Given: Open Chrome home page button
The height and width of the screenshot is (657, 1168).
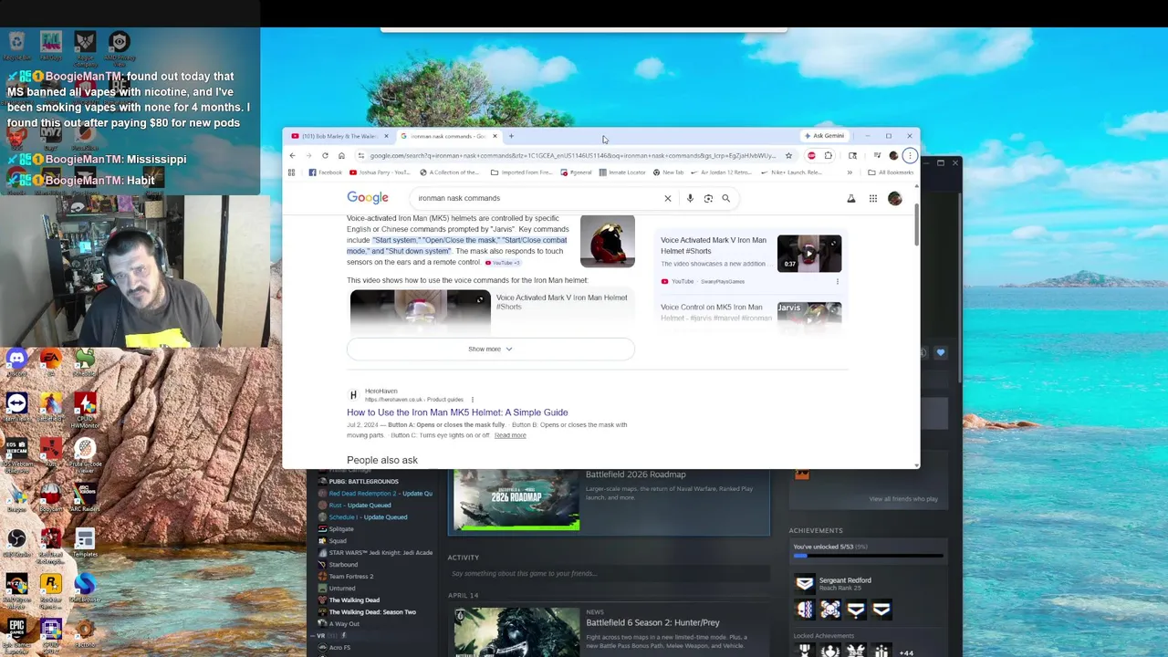Looking at the screenshot, I should pyautogui.click(x=341, y=156).
